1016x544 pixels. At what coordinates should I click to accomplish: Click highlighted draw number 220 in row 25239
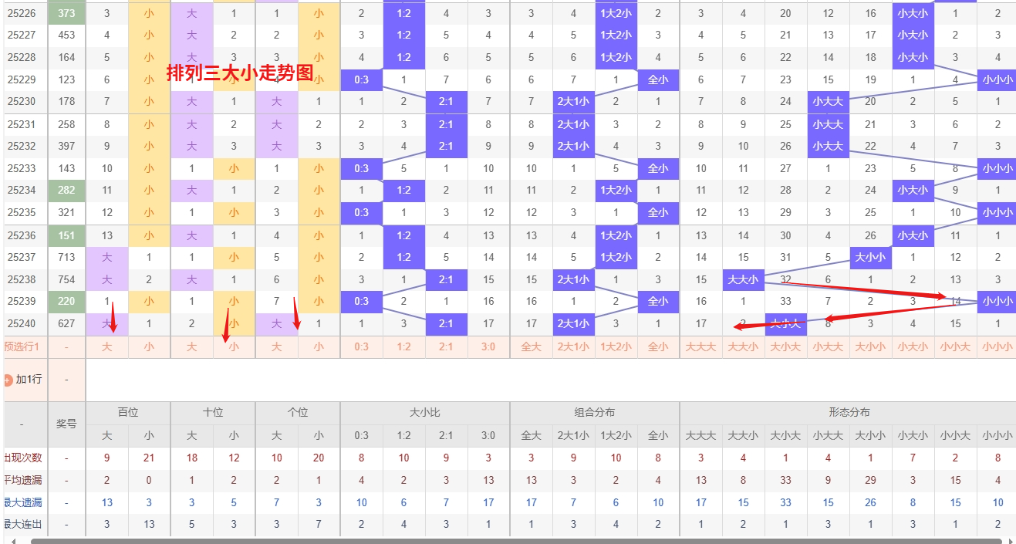pyautogui.click(x=66, y=302)
